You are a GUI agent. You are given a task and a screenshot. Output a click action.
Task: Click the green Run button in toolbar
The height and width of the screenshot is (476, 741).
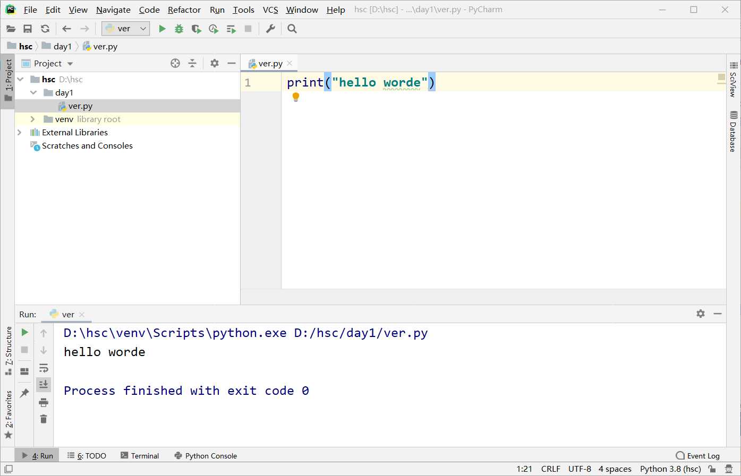(x=163, y=29)
